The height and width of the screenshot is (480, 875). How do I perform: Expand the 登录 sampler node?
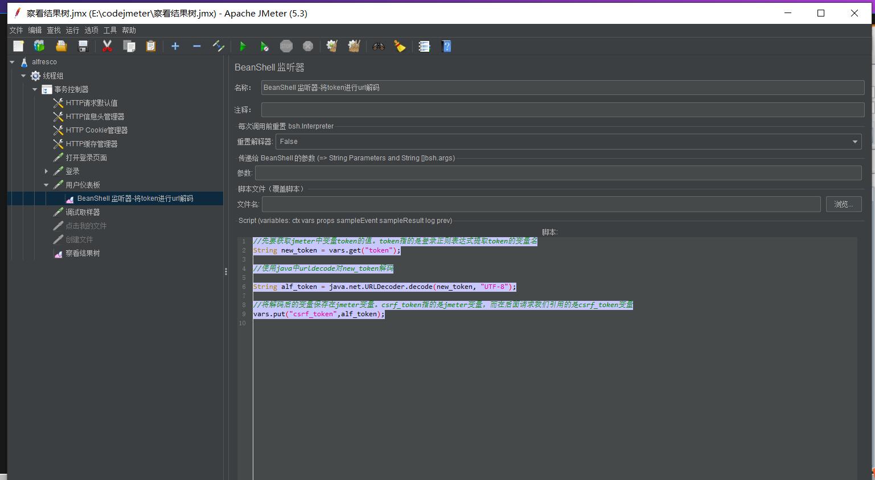[46, 171]
